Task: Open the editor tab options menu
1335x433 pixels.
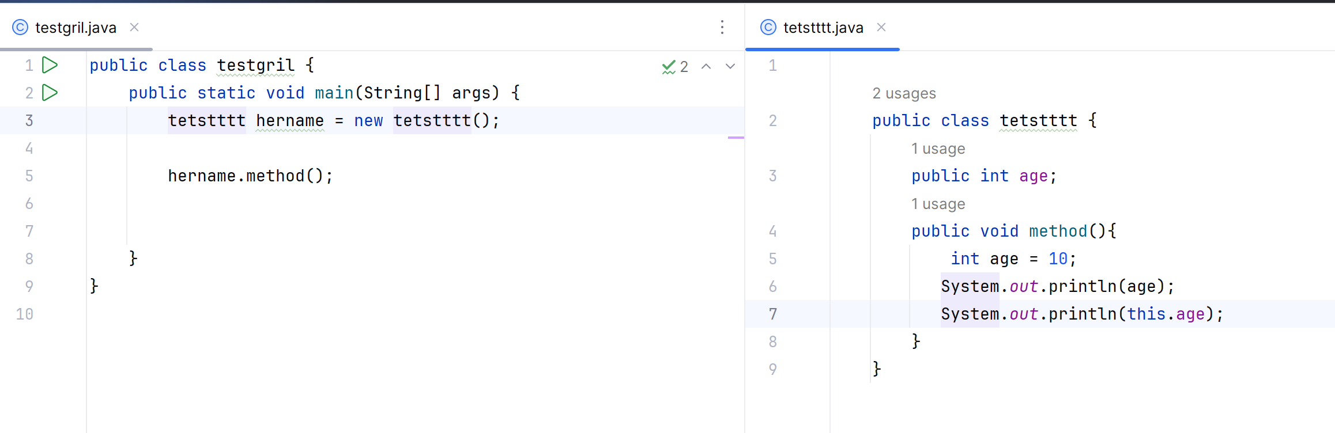Action: 722,27
